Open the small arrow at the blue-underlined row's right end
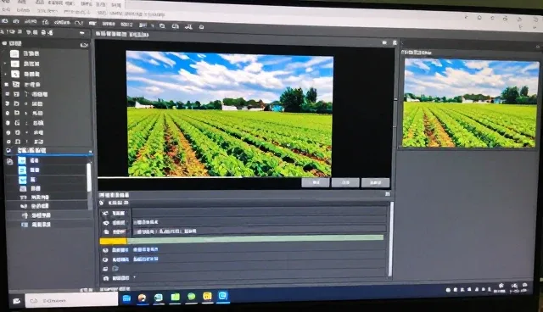This screenshot has width=543, height=312. coord(90,152)
